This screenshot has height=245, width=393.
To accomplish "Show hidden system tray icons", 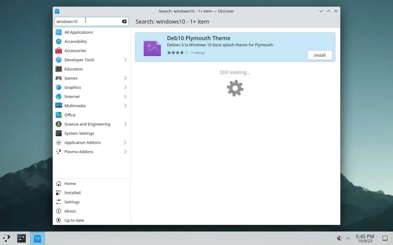I will (x=348, y=238).
